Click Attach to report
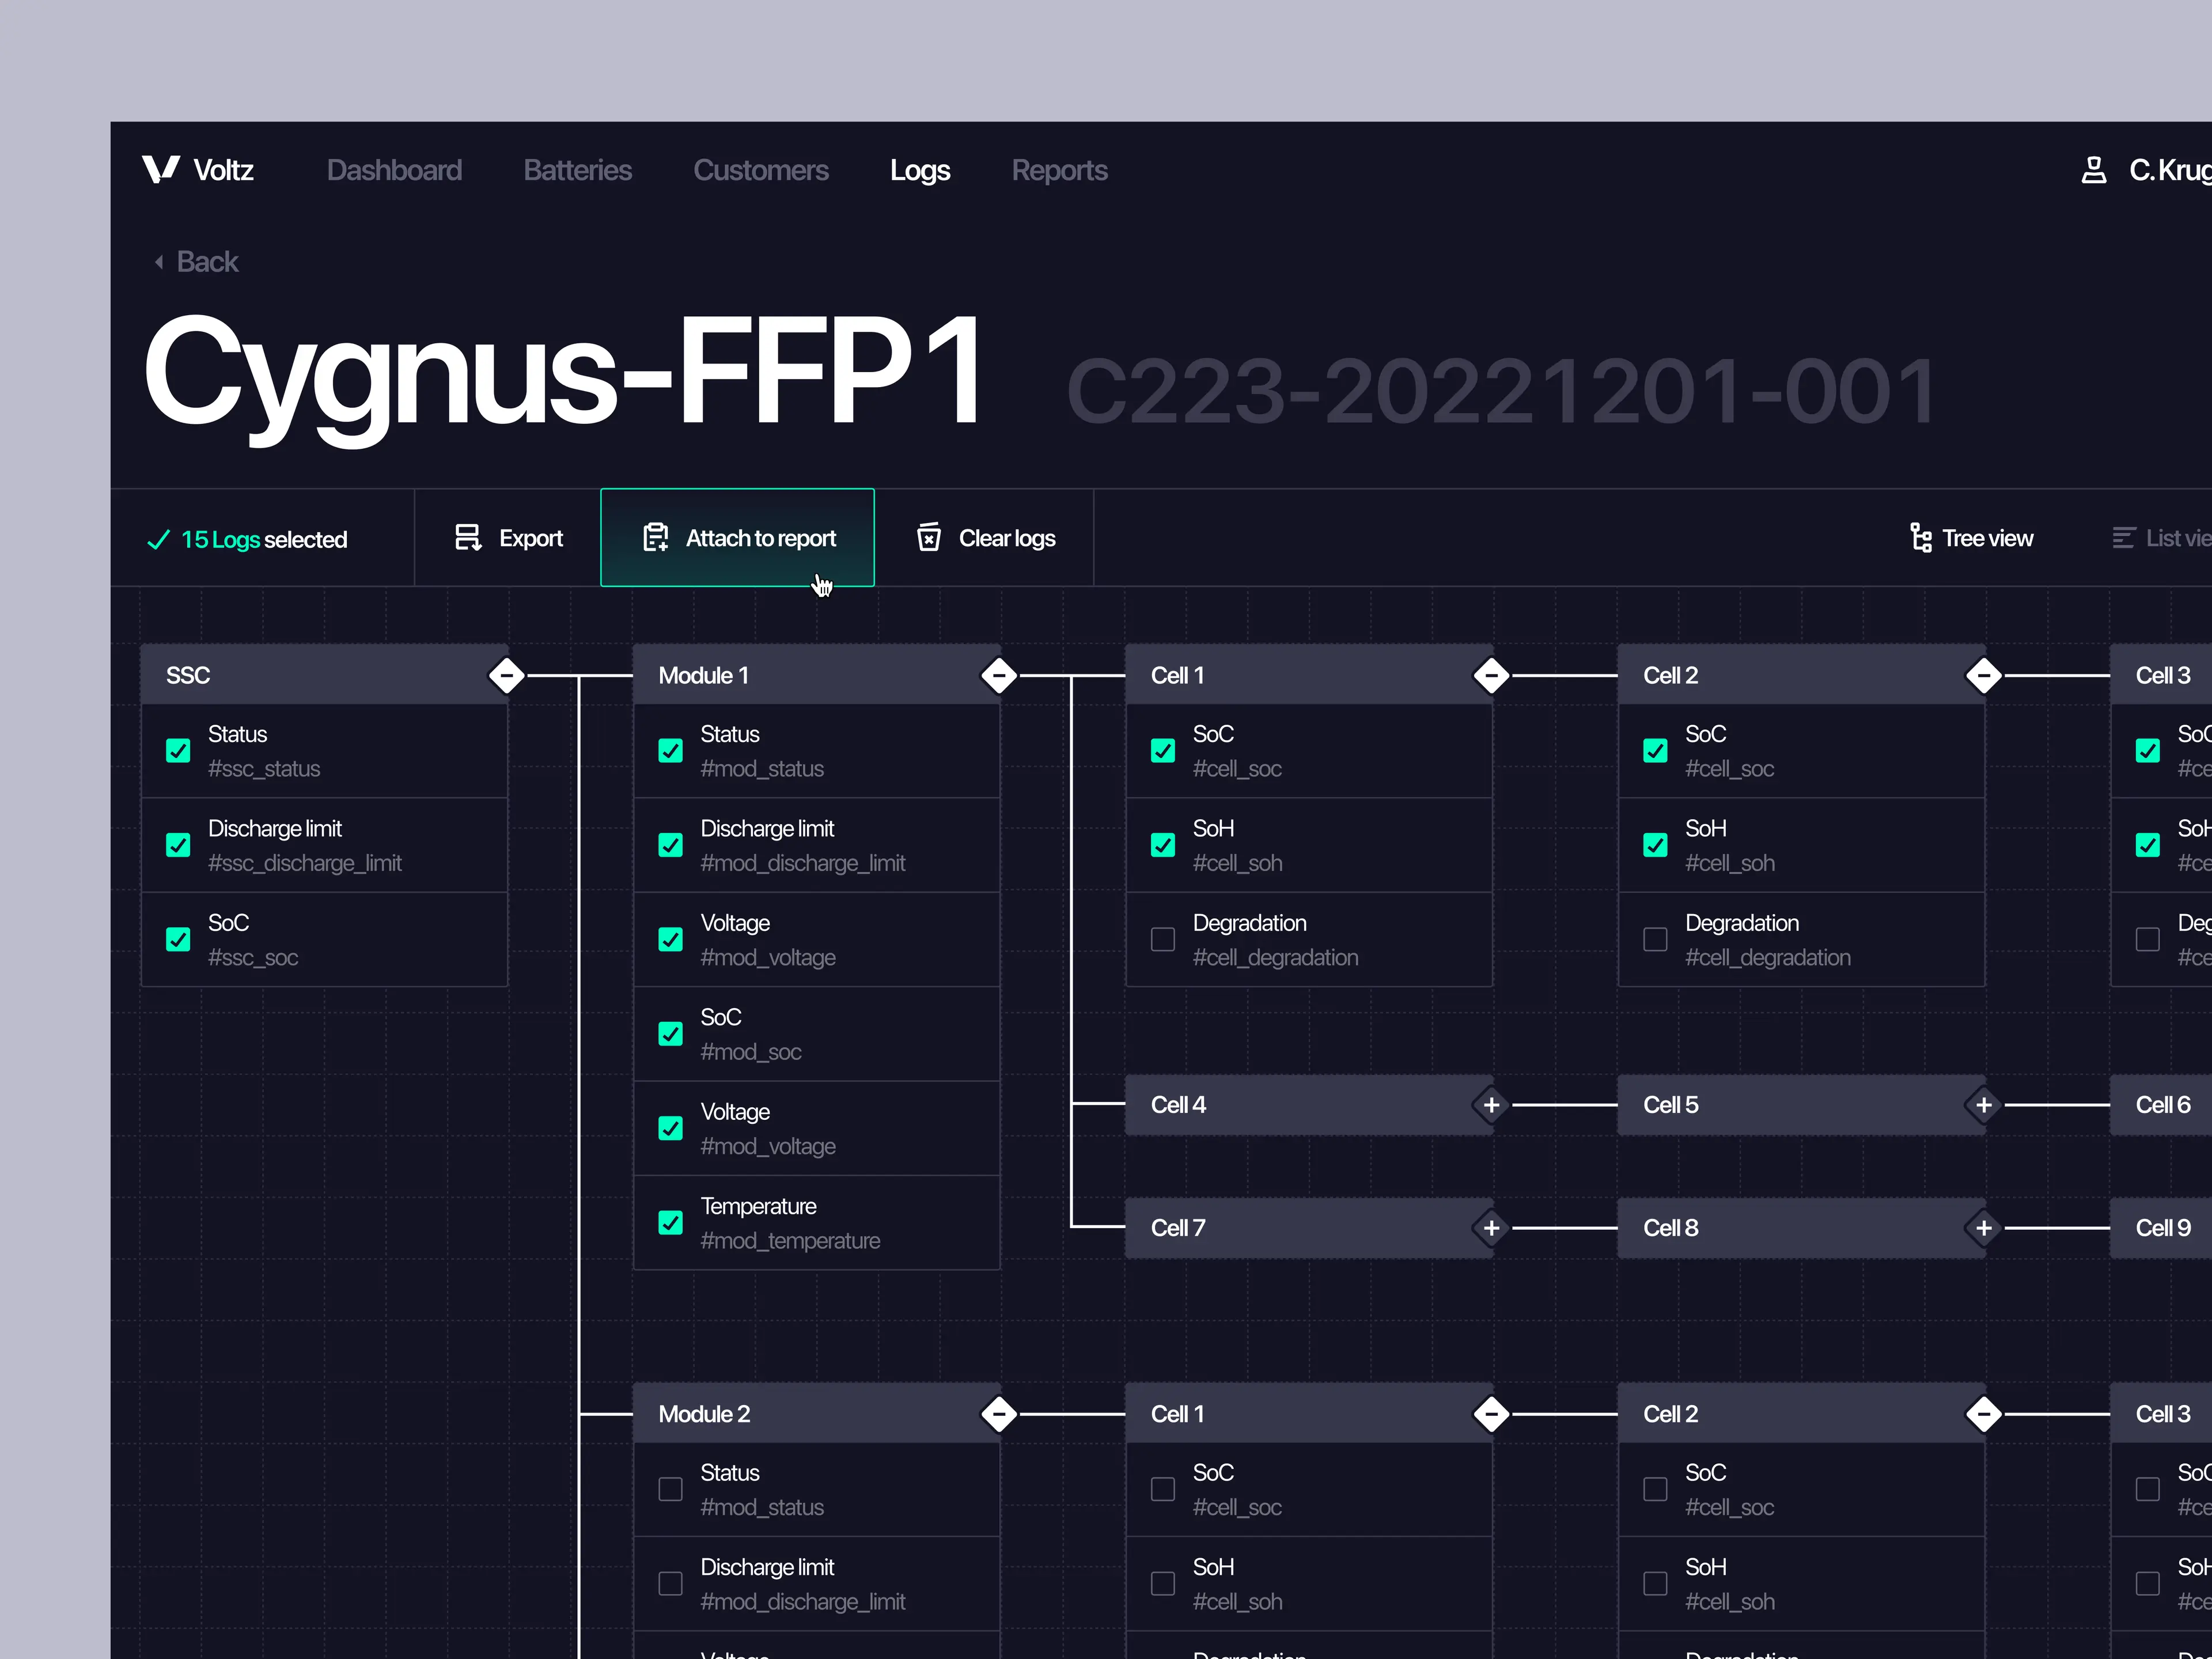This screenshot has width=2212, height=1659. pyautogui.click(x=737, y=538)
